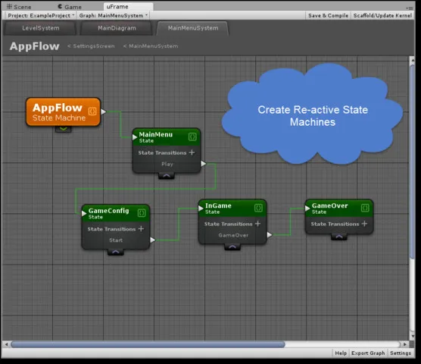This screenshot has height=364, width=421.
Task: Click the vertical scrollbar up arrow
Action: point(413,61)
